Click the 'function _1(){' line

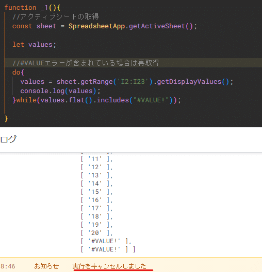pyautogui.click(x=32, y=8)
